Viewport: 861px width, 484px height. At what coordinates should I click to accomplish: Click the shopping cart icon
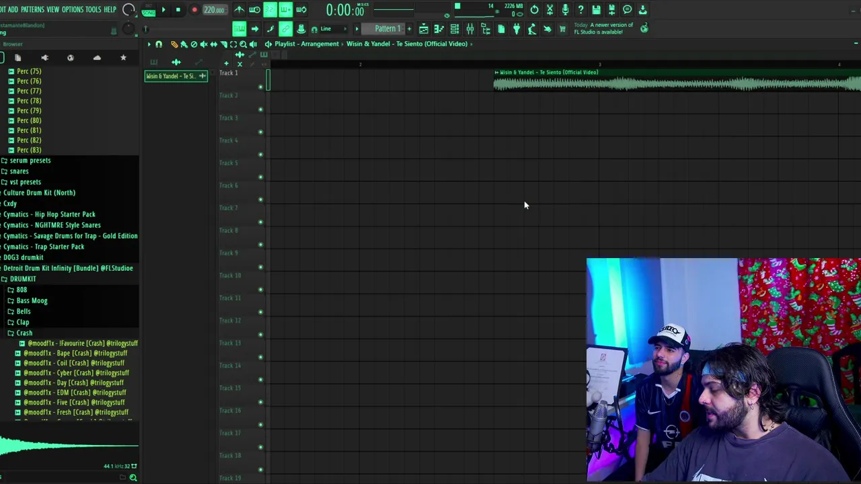[562, 29]
